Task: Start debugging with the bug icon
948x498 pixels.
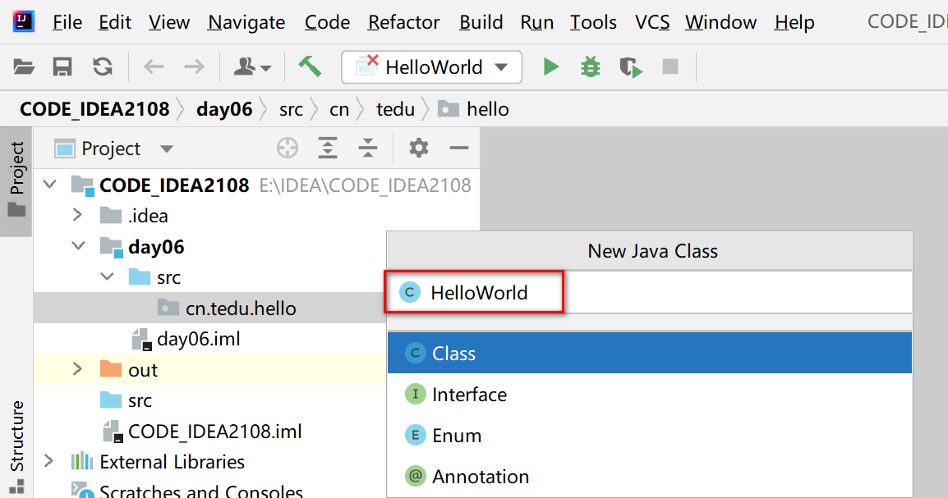Action: point(591,67)
